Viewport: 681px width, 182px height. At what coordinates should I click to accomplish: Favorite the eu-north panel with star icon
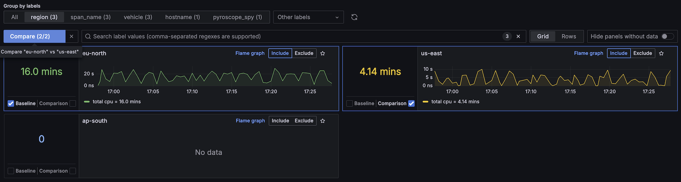[x=323, y=53]
